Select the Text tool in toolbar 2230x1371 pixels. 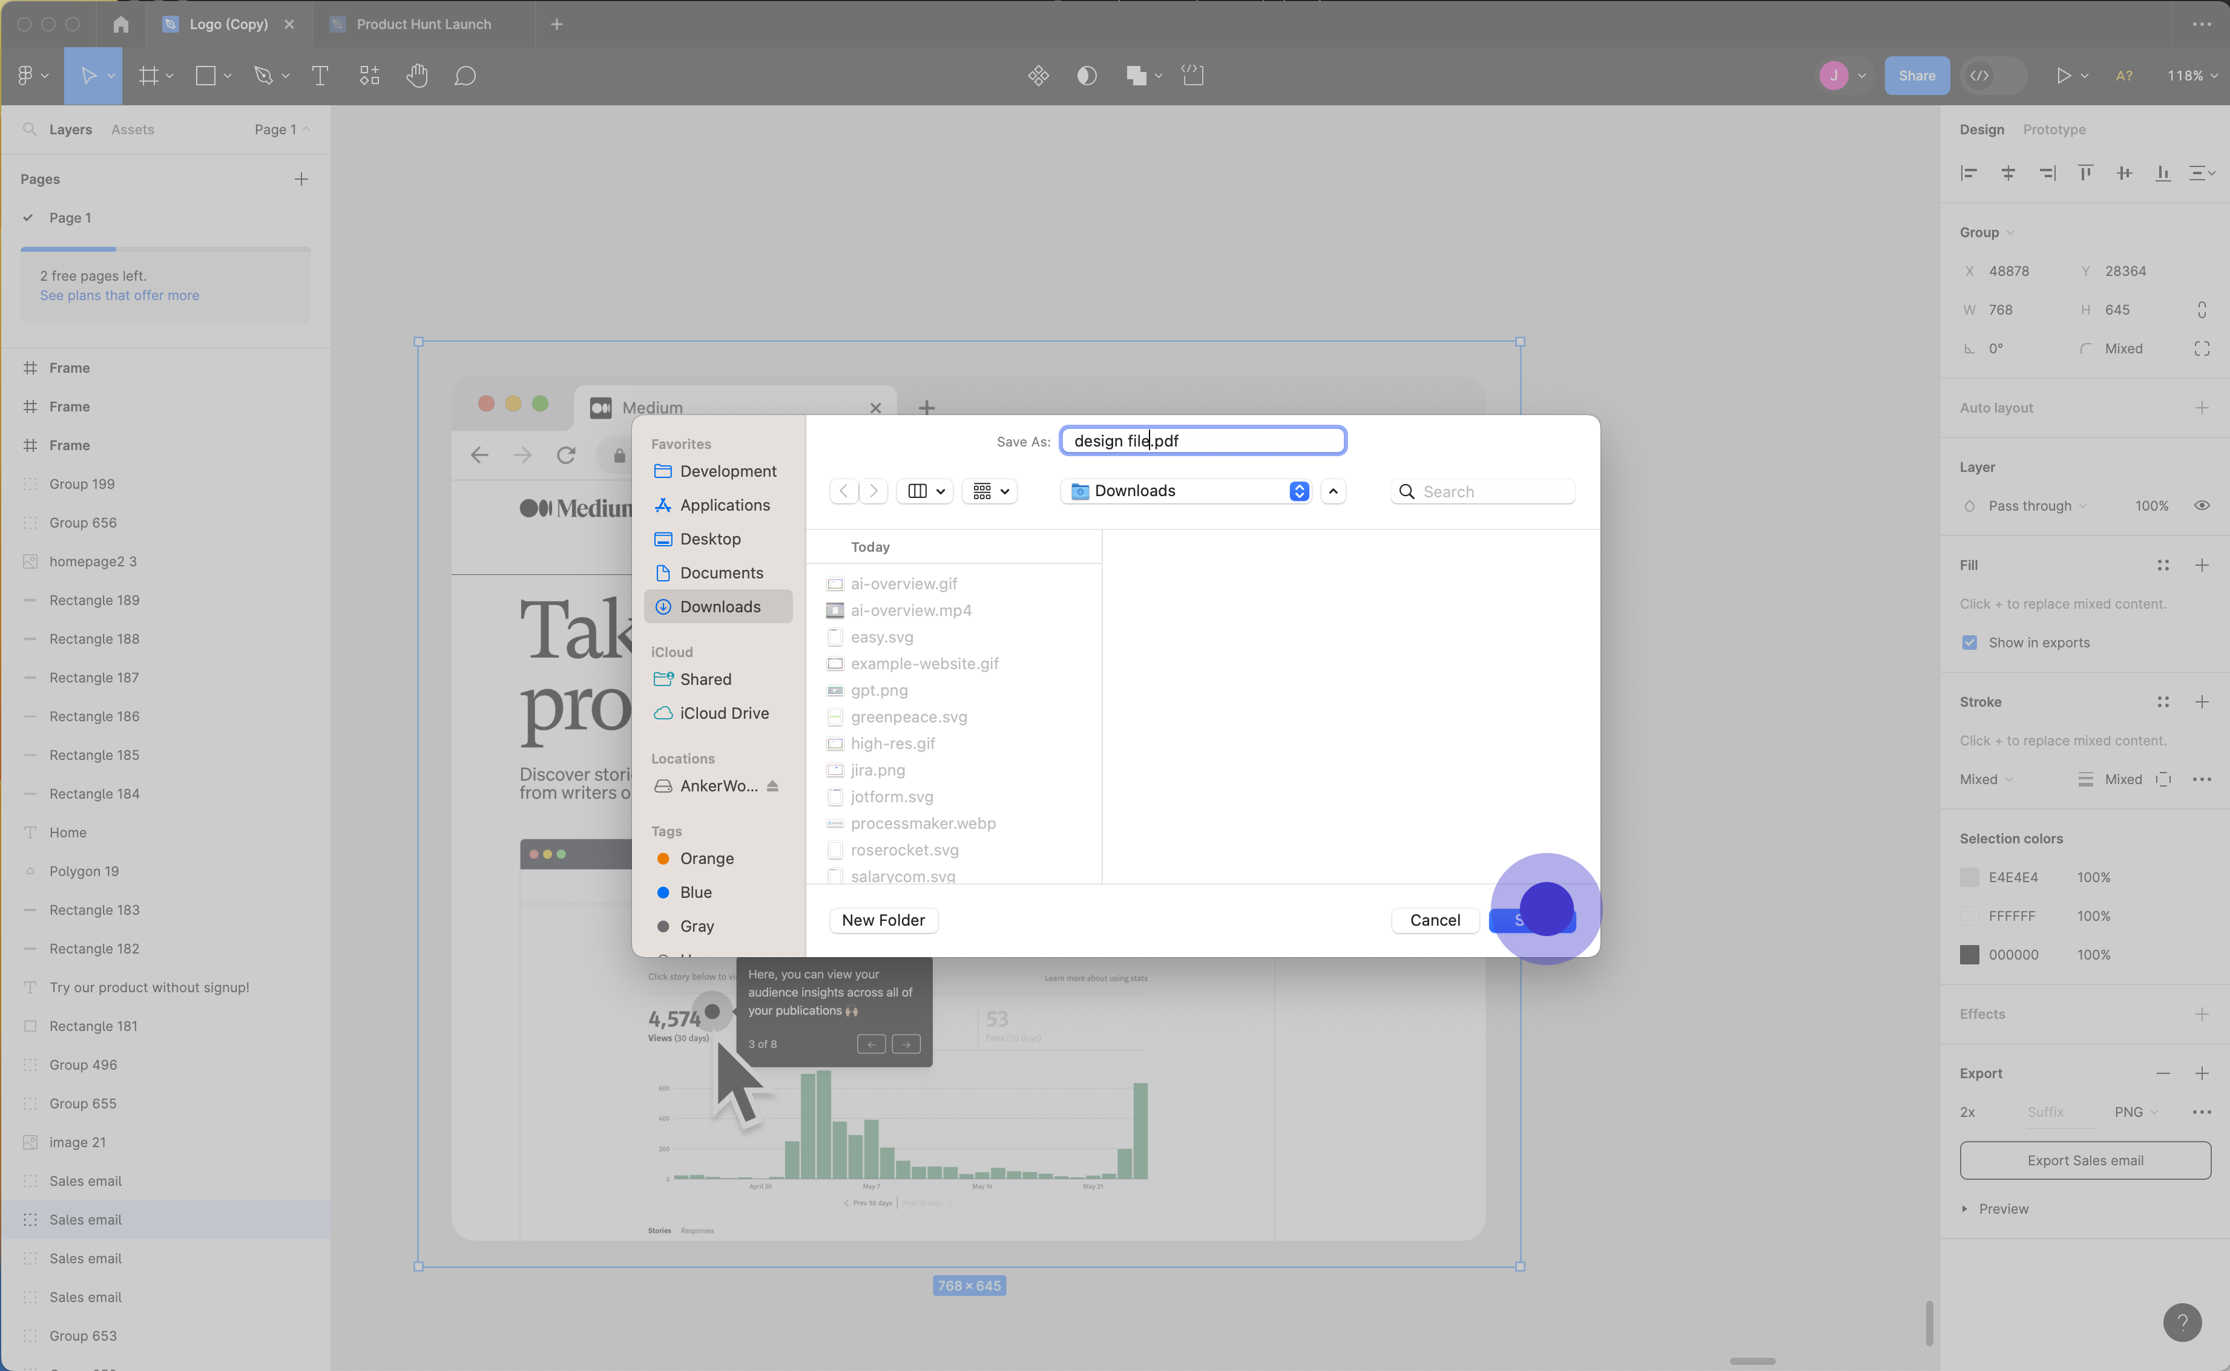(320, 76)
